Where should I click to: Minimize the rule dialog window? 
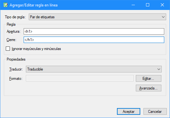133,5
